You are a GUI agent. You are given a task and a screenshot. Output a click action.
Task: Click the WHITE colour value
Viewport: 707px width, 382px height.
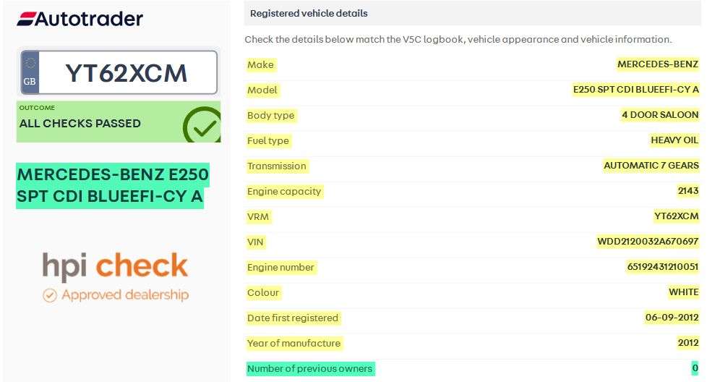point(684,292)
